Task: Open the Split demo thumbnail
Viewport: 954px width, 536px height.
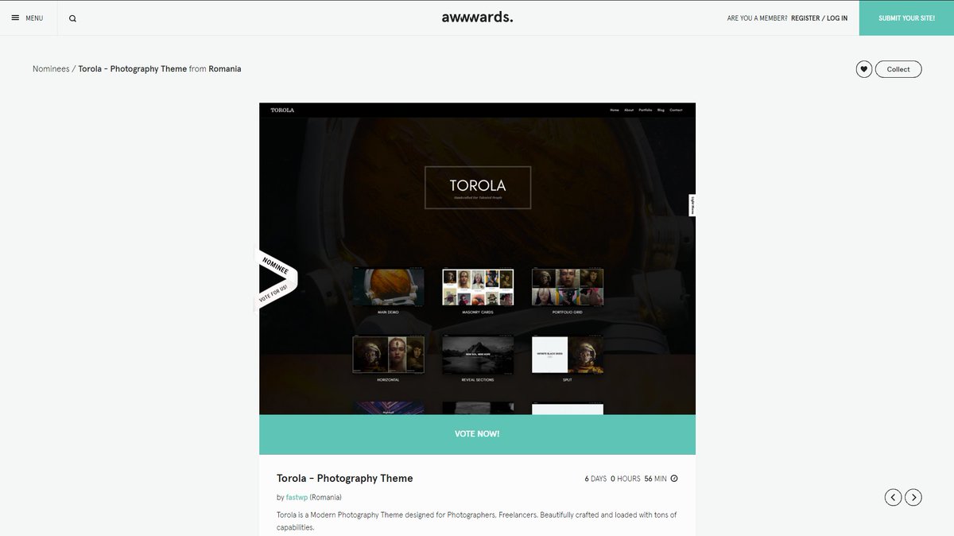Action: [568, 355]
